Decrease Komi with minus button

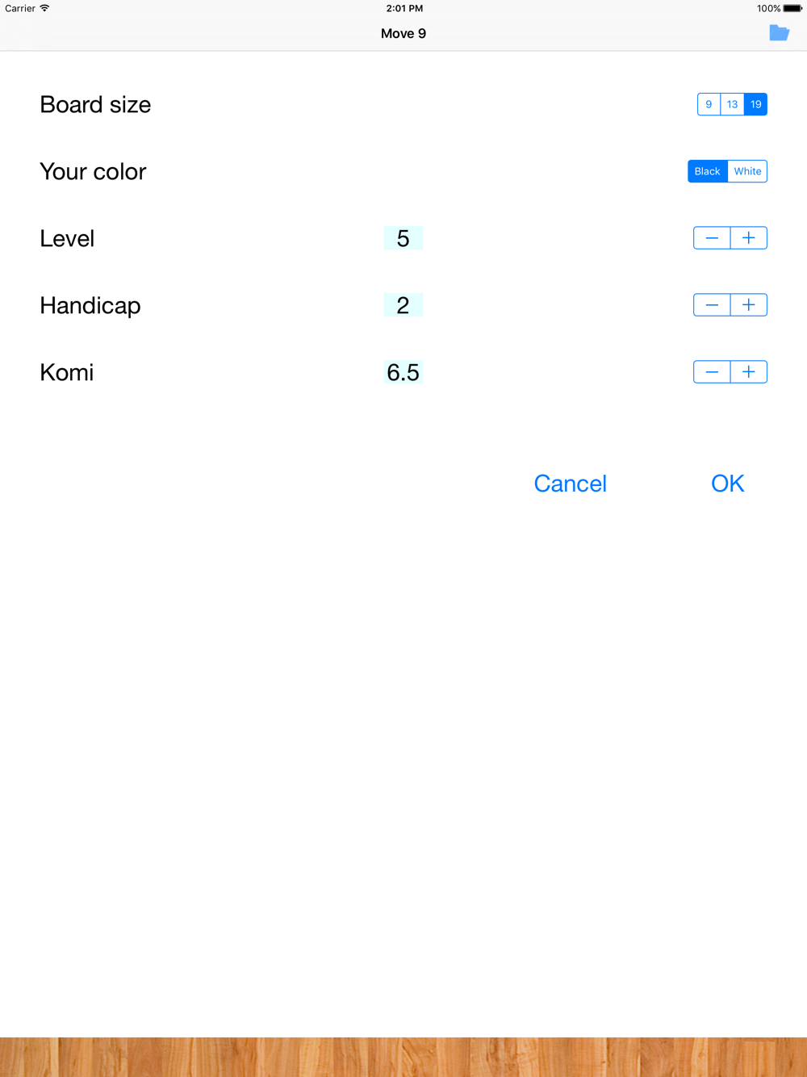712,372
